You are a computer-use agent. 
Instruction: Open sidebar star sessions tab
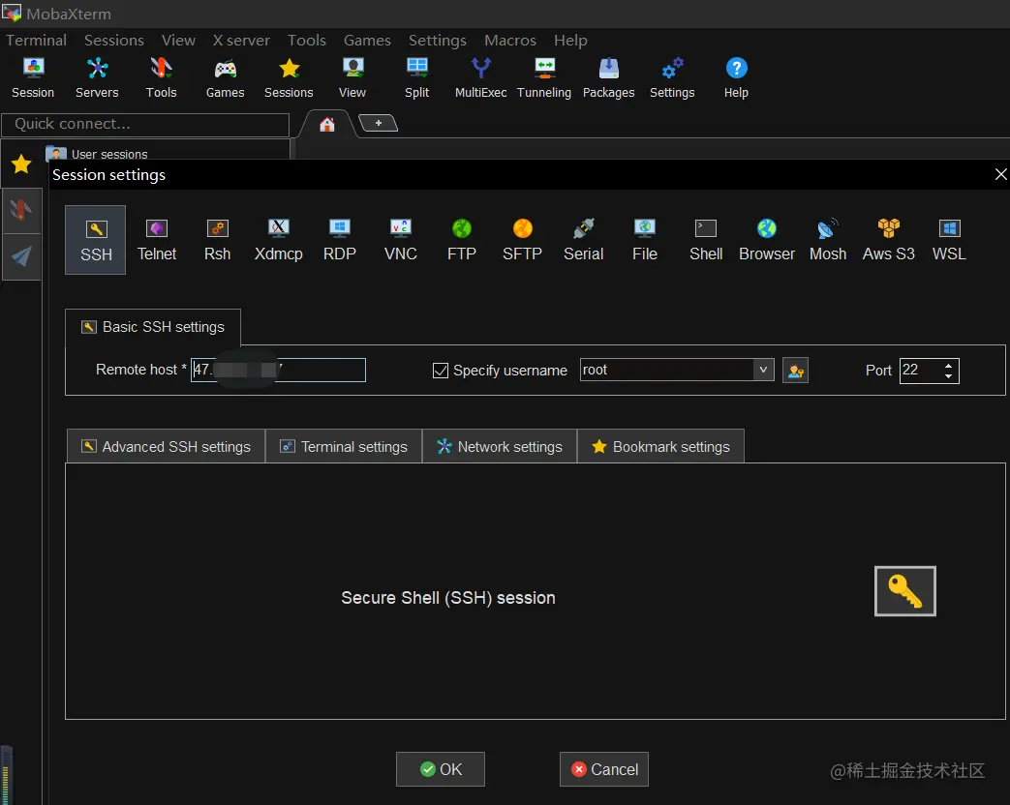21,164
